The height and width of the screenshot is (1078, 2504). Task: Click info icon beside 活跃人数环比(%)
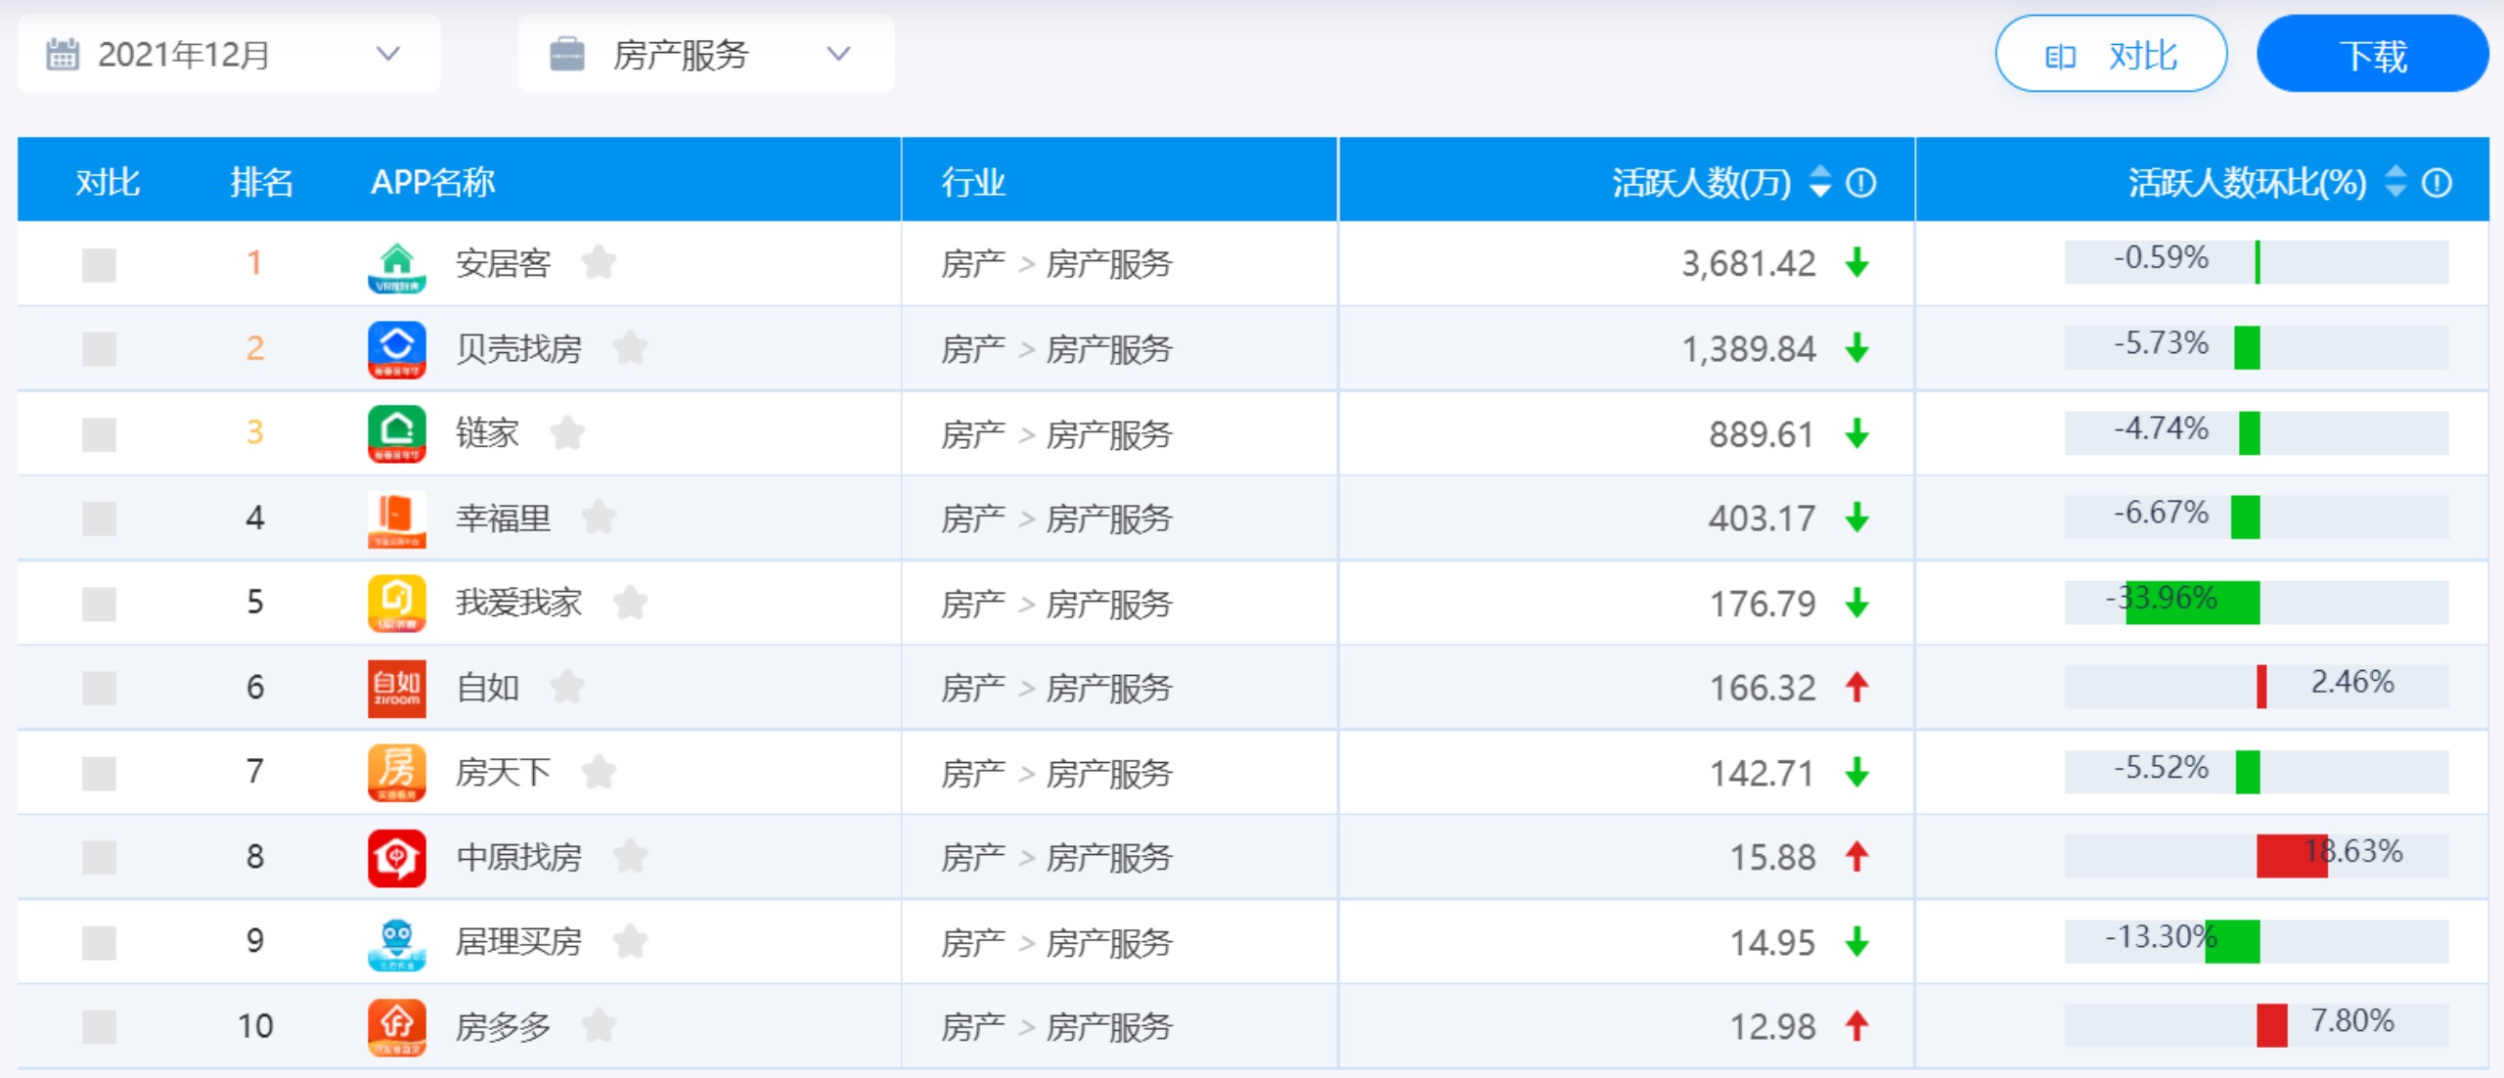2437,183
